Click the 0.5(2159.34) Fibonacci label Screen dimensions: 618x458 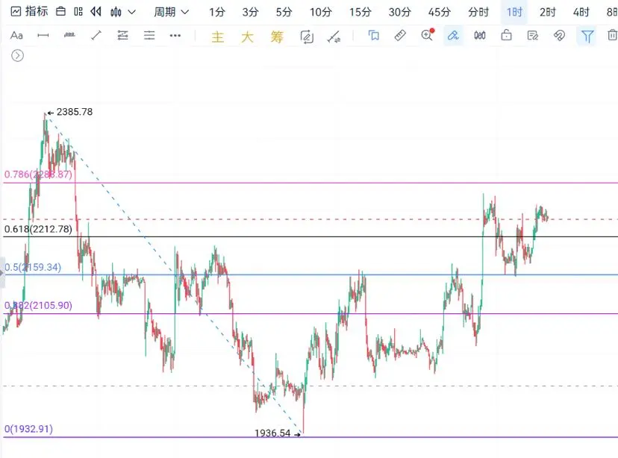tap(33, 267)
